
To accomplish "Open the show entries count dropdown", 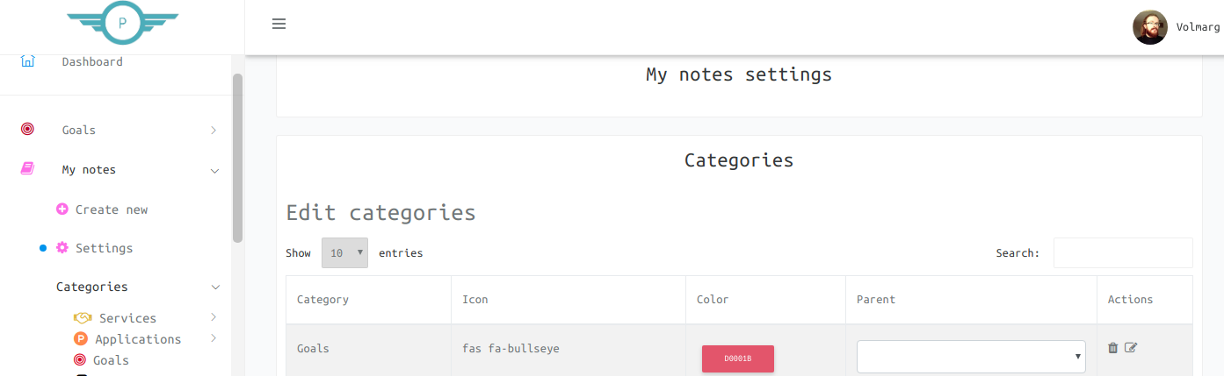I will (344, 253).
